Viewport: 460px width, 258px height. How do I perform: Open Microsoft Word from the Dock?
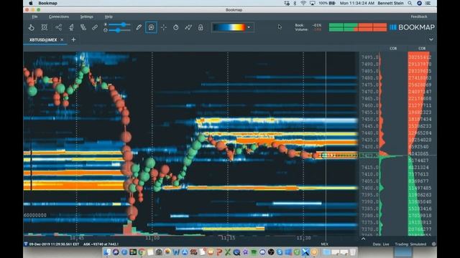[176, 252]
